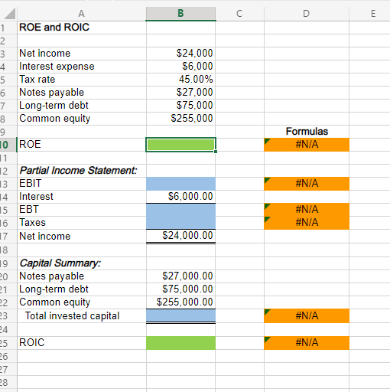
Task: Click the Select All corner triangle
Action: (10, 14)
